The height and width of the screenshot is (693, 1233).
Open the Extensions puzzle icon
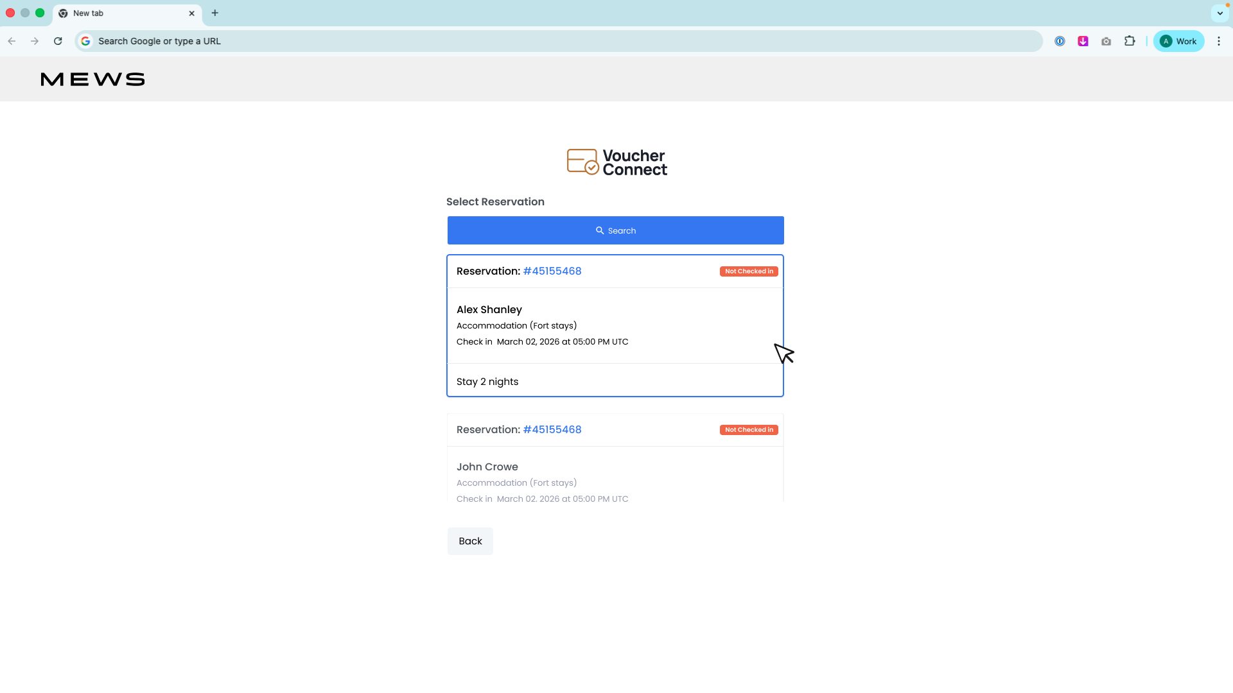pos(1130,41)
